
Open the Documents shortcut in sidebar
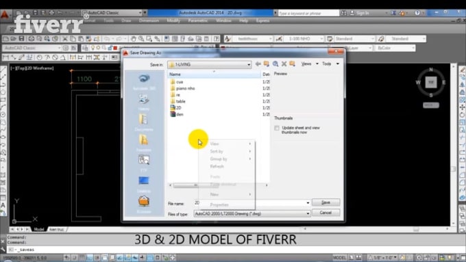pos(144,122)
